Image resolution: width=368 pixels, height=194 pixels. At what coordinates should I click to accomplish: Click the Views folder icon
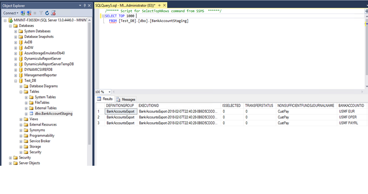click(x=26, y=119)
